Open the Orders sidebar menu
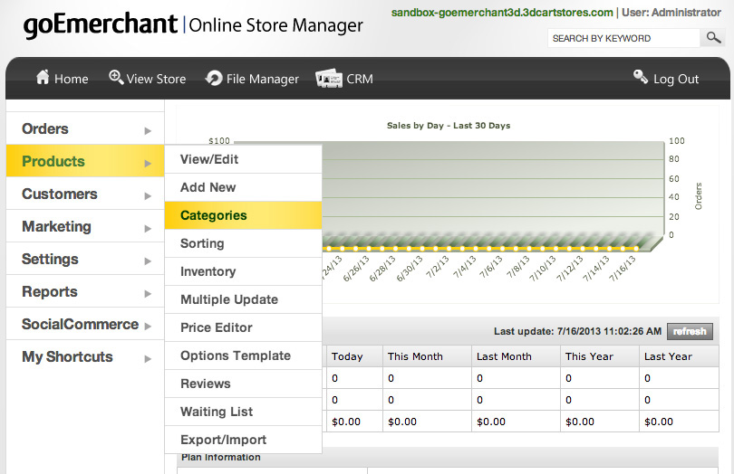734x474 pixels. coord(85,128)
